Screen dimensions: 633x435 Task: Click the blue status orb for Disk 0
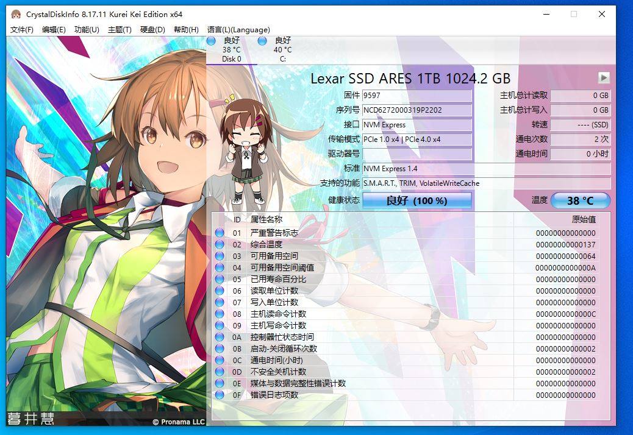(211, 41)
